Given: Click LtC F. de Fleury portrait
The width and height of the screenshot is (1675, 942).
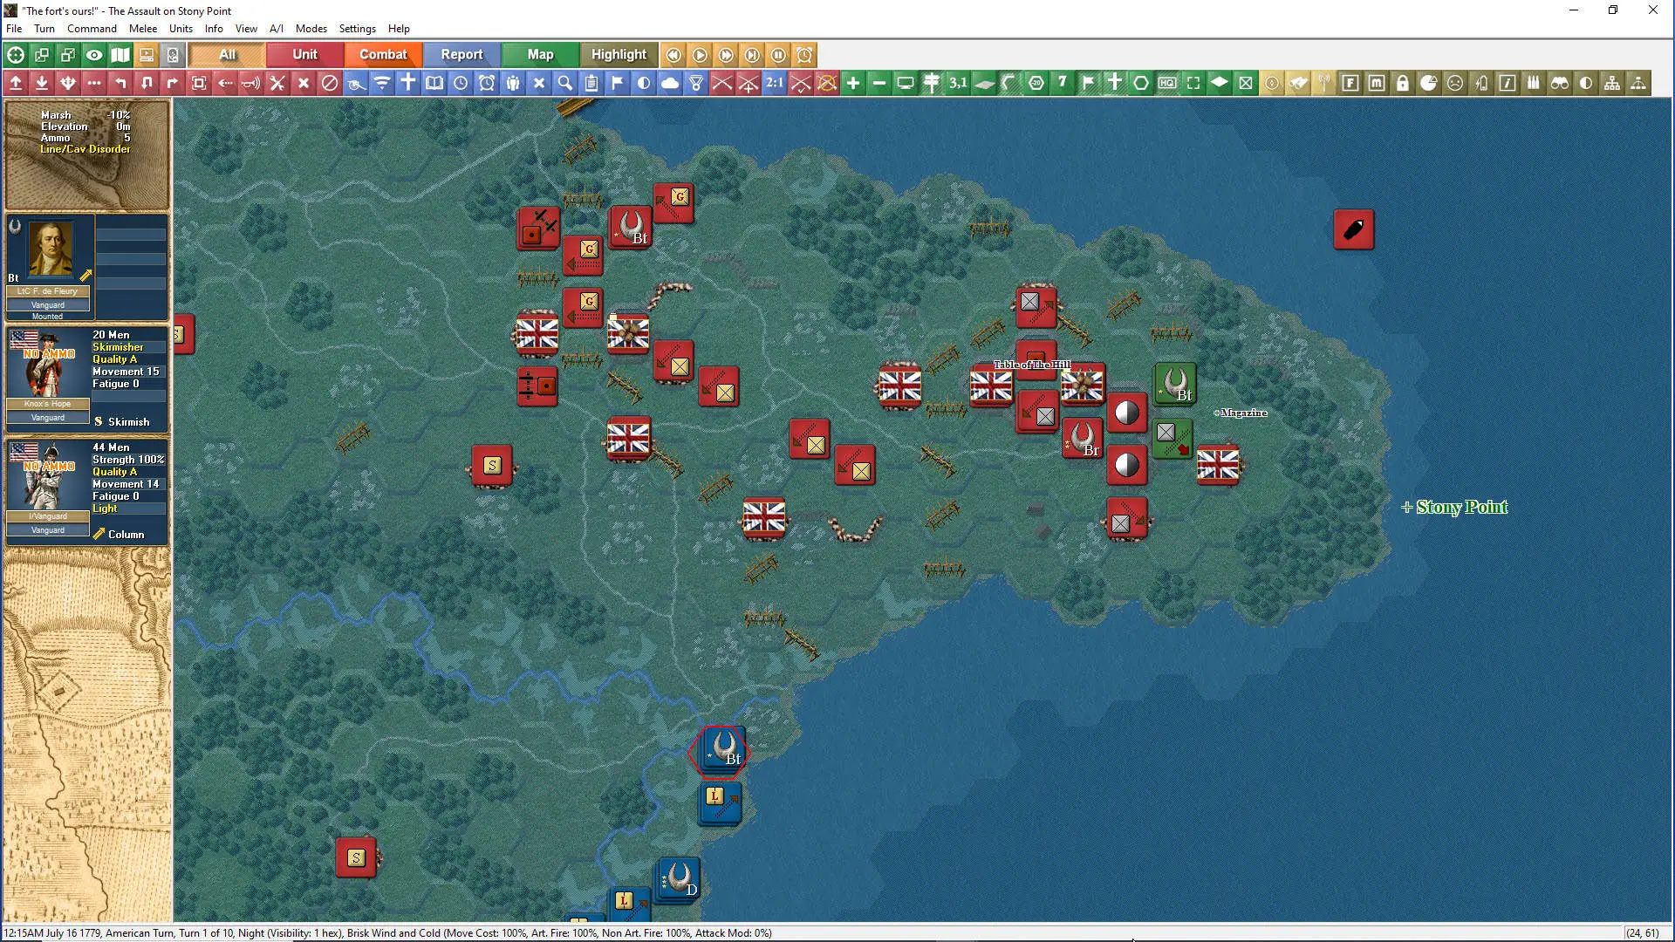Looking at the screenshot, I should click(x=50, y=249).
